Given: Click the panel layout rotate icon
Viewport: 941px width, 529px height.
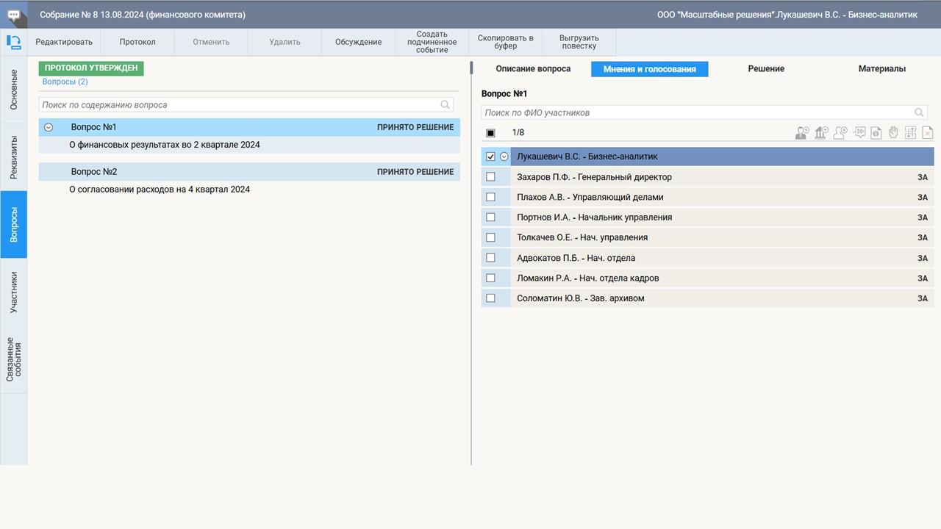Looking at the screenshot, I should click(x=13, y=42).
